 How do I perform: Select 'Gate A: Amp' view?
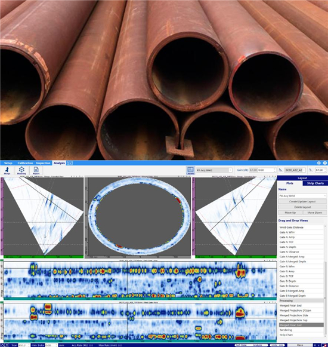click(301, 237)
